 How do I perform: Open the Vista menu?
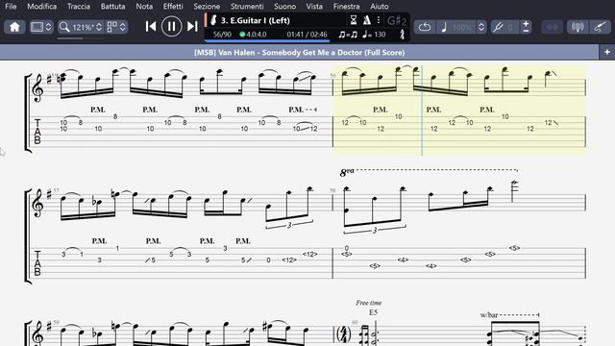point(314,7)
